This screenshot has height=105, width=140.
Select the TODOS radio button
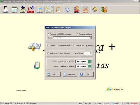(51, 45)
